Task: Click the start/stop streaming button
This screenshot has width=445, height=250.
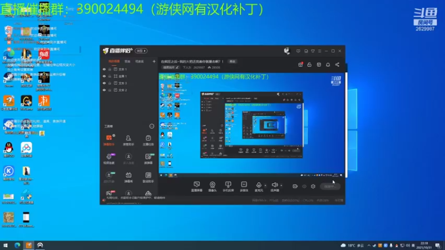Action: click(330, 186)
